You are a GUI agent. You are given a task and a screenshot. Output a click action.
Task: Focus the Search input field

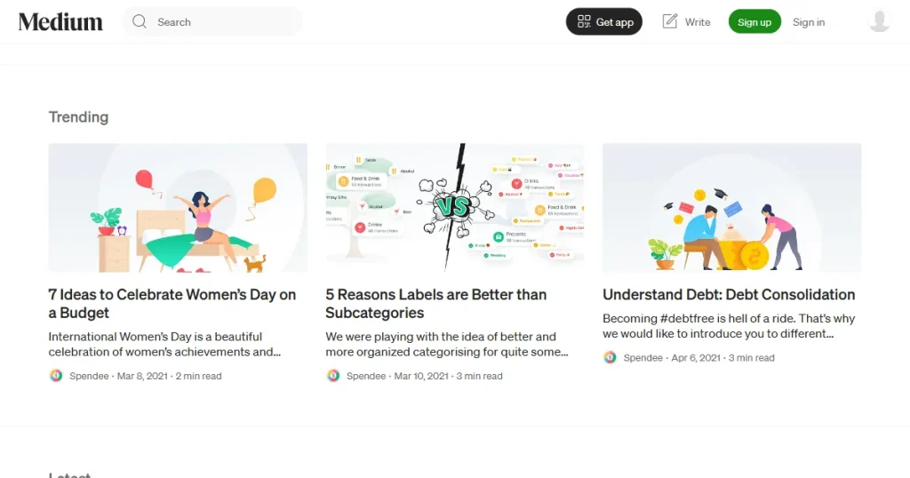212,22
